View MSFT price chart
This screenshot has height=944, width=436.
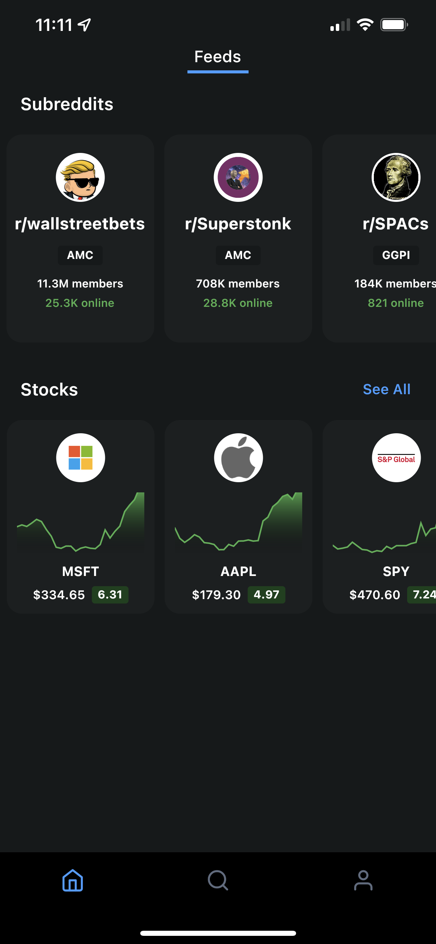tap(80, 522)
